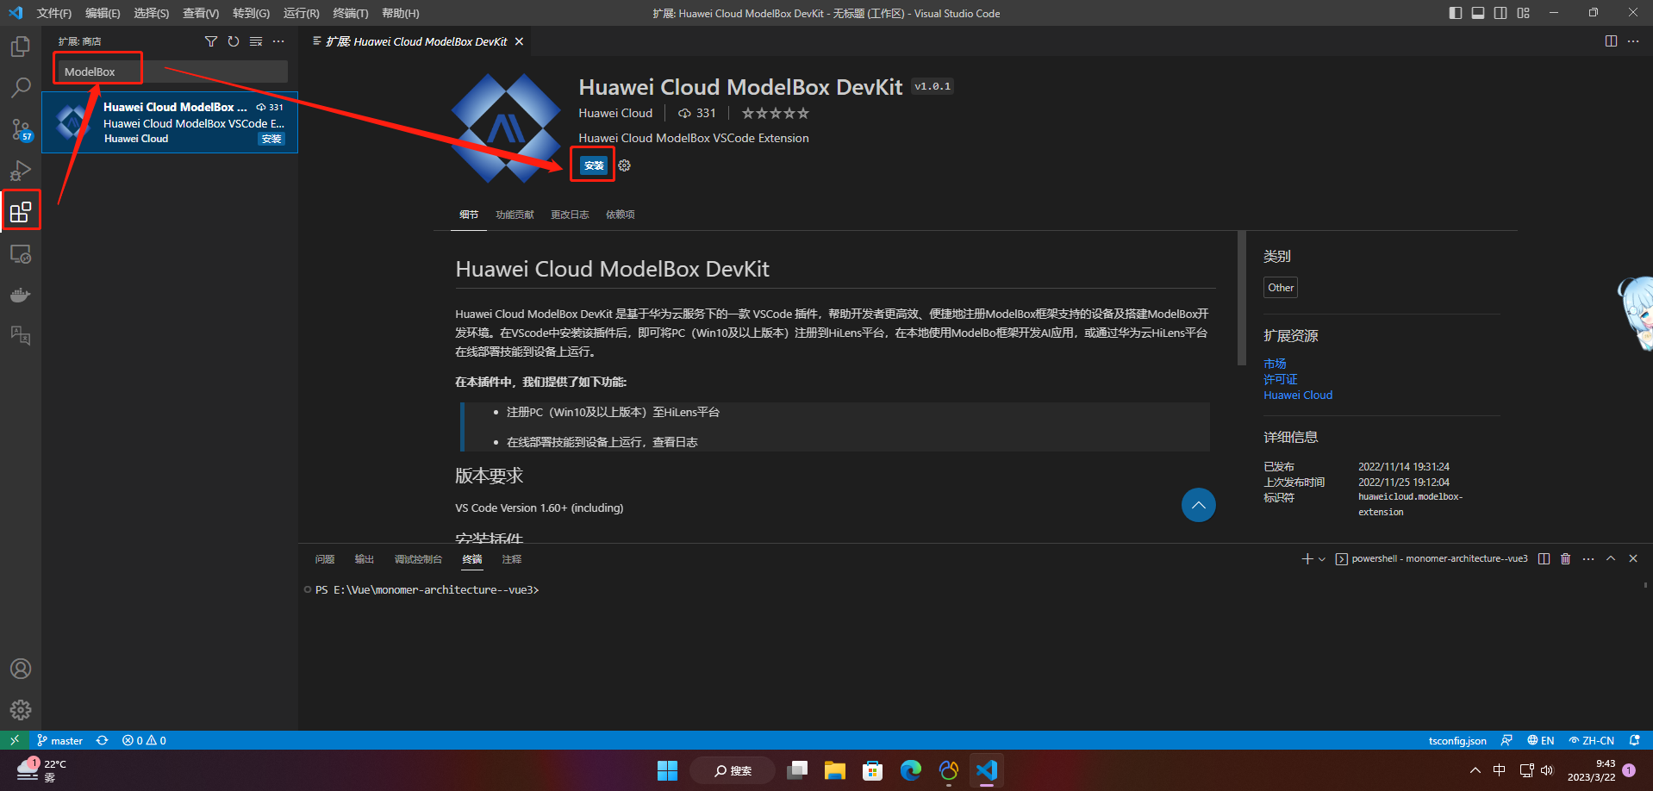Switch to 功能贡献 tab

coord(515,215)
